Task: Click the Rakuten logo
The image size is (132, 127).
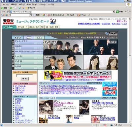Action: click(8, 21)
